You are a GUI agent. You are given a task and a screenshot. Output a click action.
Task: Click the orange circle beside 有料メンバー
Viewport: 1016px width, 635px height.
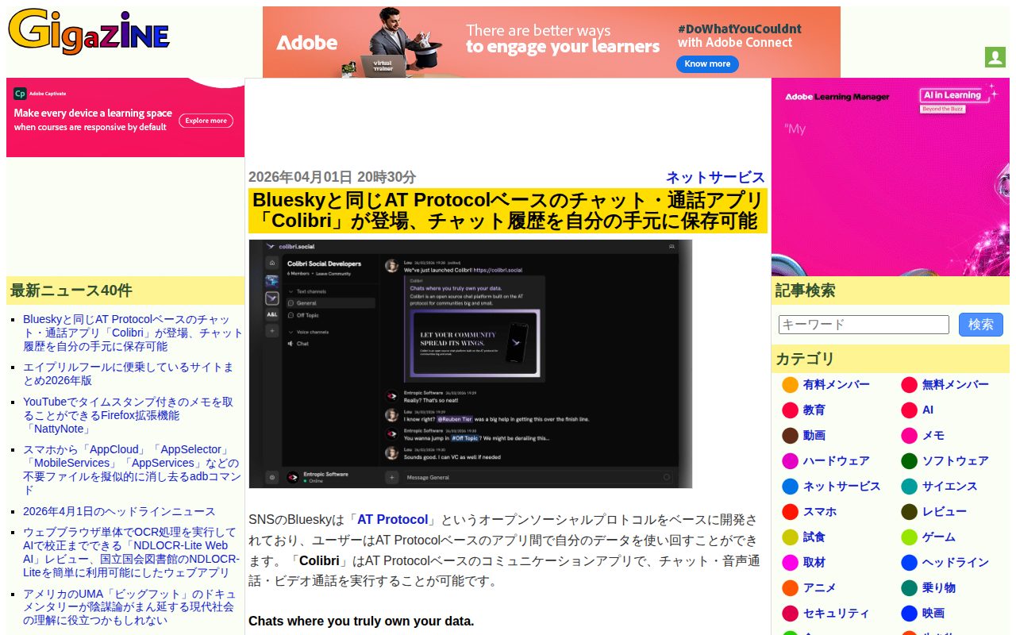point(790,385)
